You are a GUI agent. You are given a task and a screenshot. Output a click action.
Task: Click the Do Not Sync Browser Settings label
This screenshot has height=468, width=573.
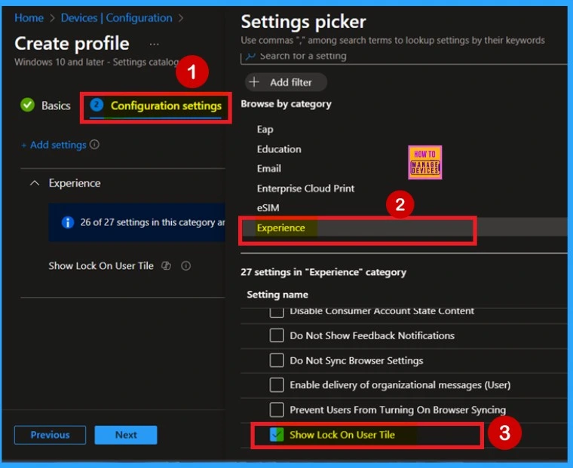pyautogui.click(x=357, y=360)
